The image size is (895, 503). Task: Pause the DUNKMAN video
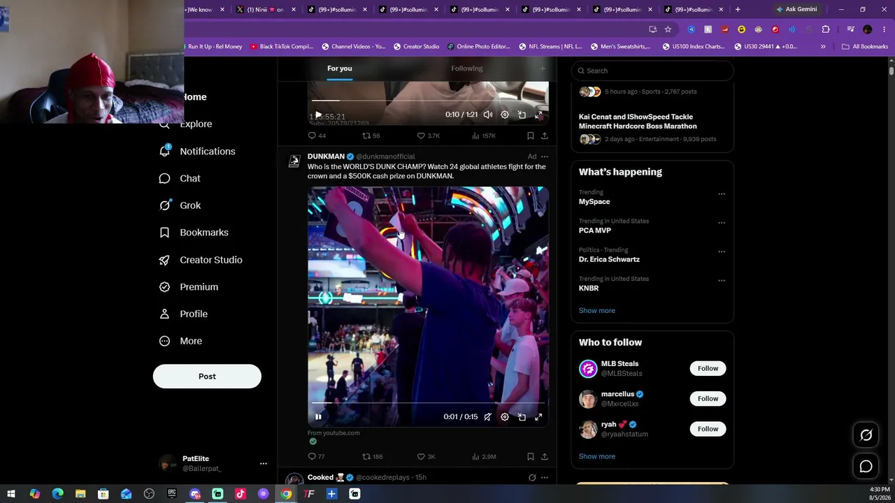coord(318,417)
